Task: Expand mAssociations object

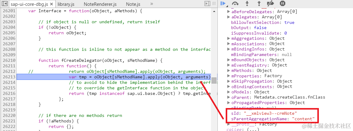Action: [228, 44]
